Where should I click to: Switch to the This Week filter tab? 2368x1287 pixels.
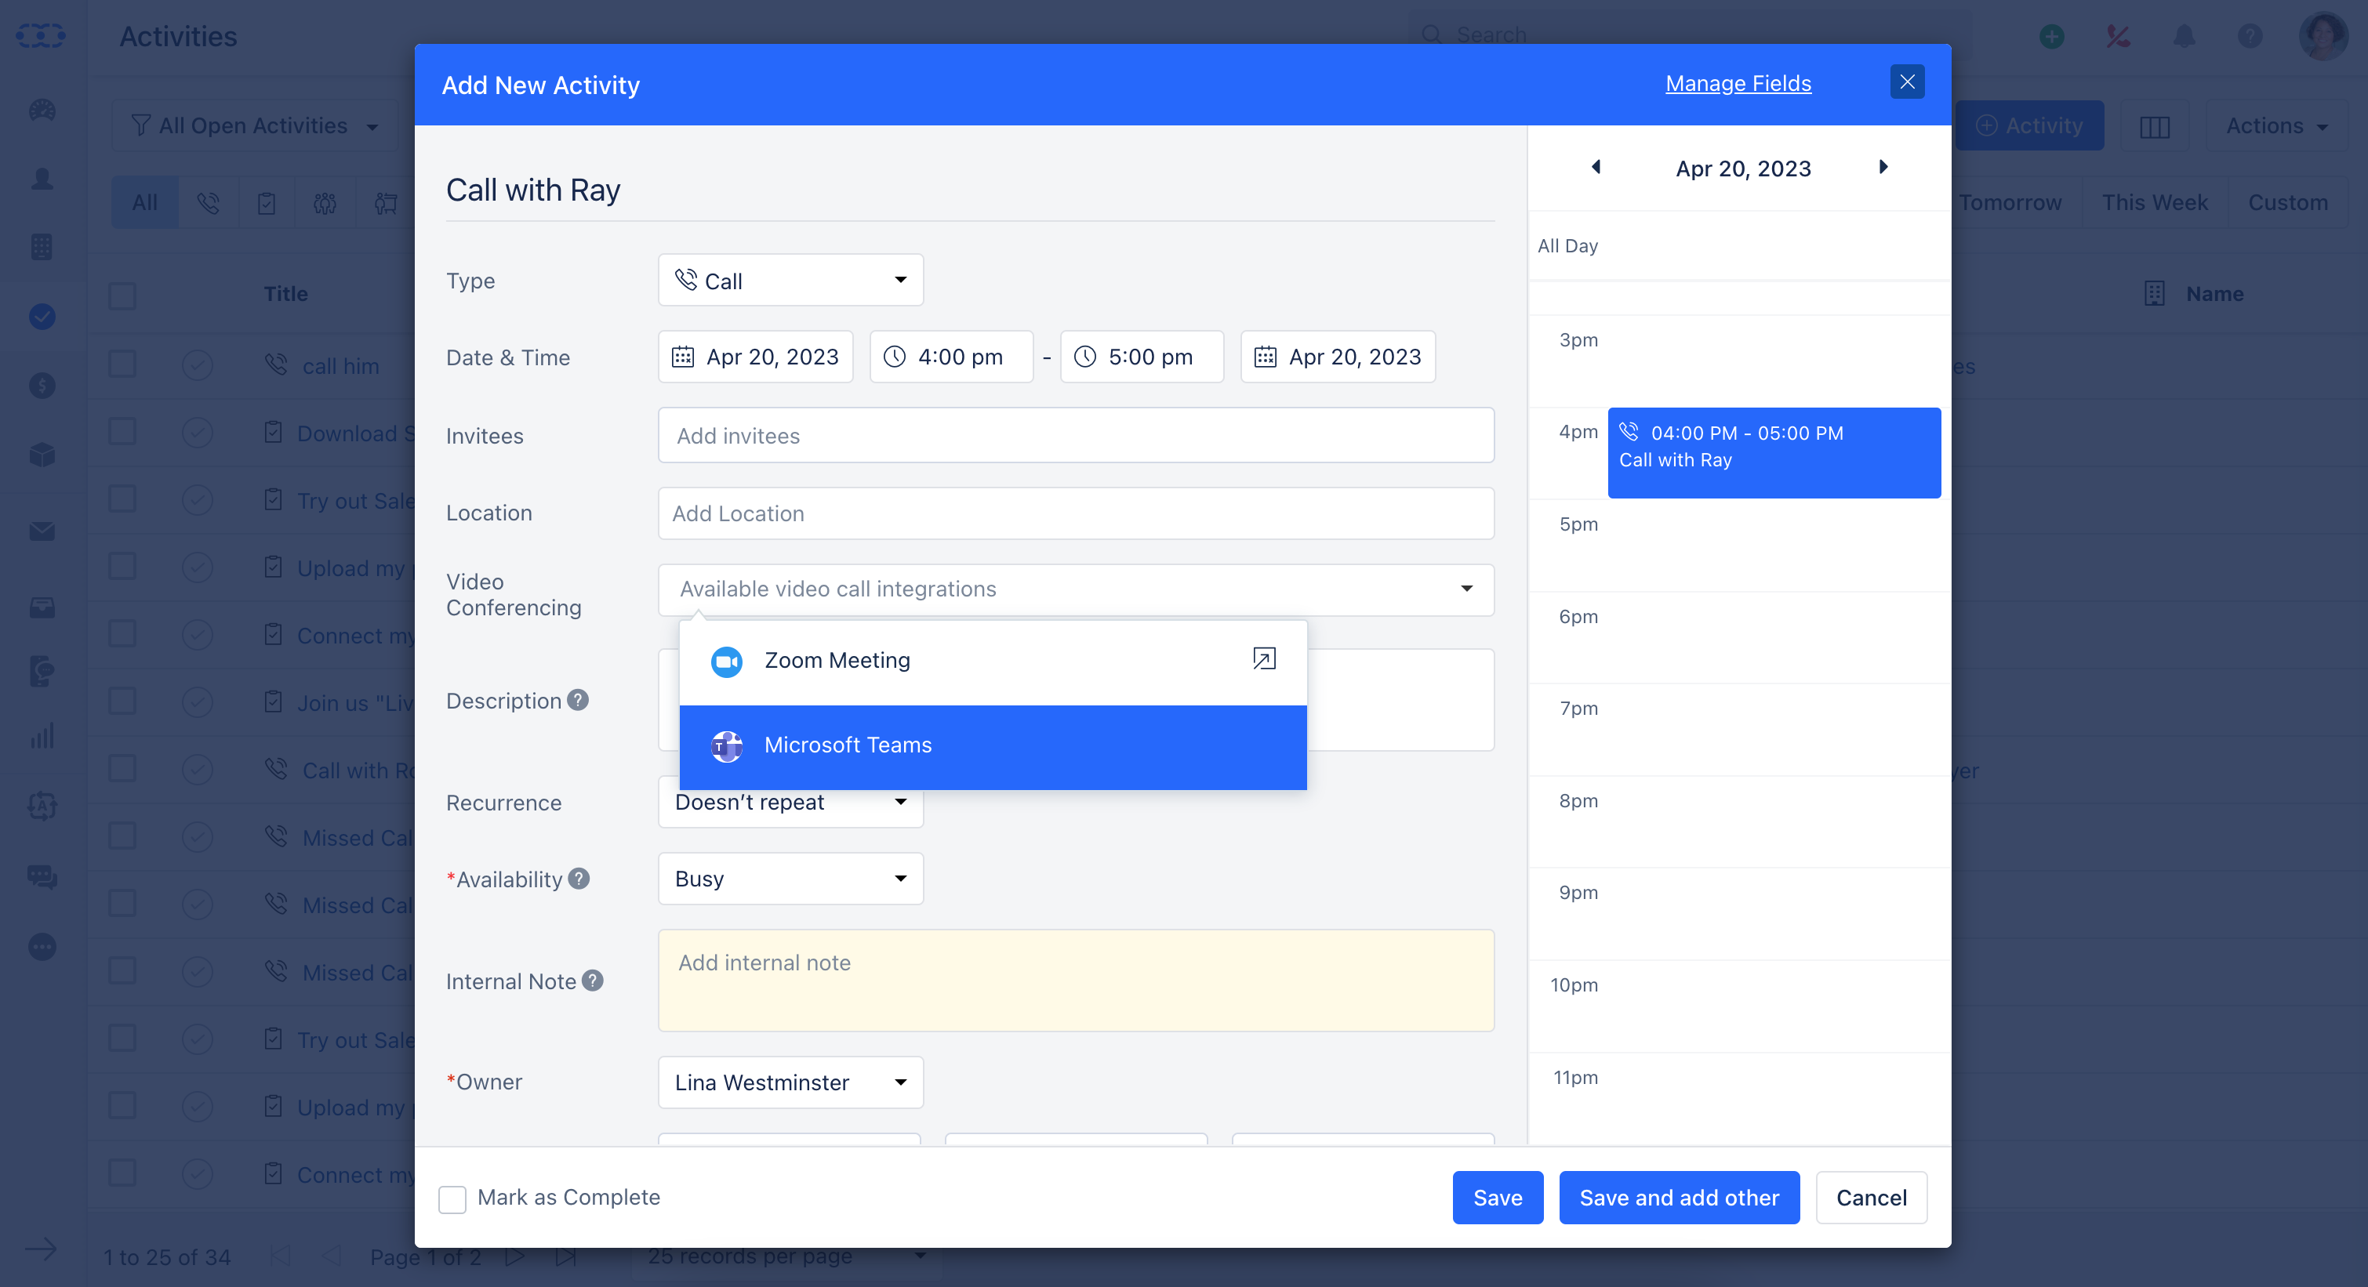[2154, 202]
